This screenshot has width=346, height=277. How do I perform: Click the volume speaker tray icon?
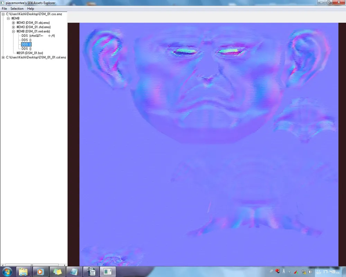point(310,272)
